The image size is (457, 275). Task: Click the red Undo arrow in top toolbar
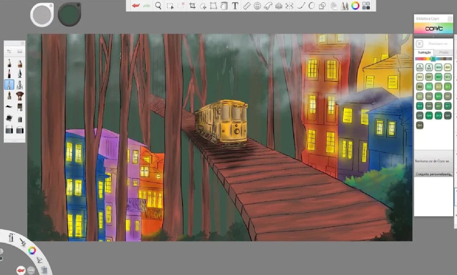(136, 6)
